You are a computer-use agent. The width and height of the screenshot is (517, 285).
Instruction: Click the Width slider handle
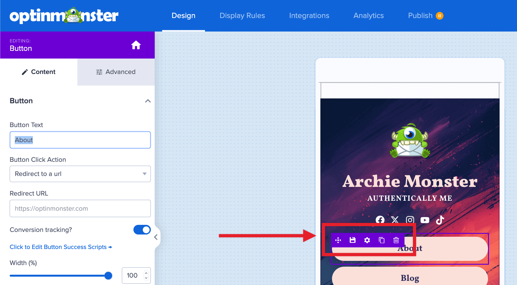(108, 276)
